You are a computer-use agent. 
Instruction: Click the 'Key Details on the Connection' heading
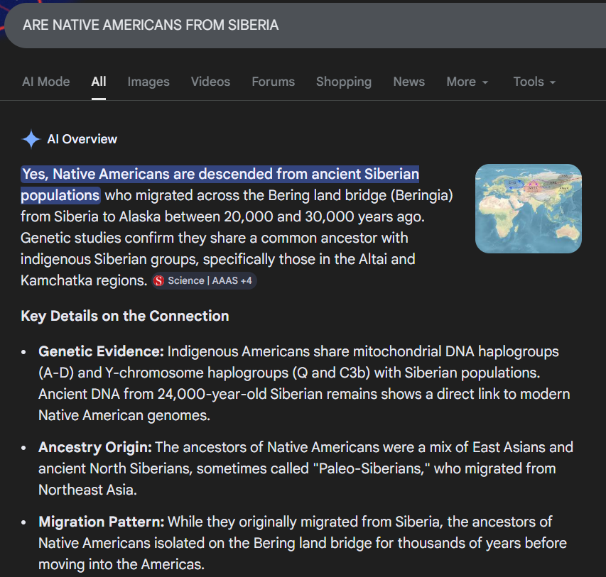[125, 316]
